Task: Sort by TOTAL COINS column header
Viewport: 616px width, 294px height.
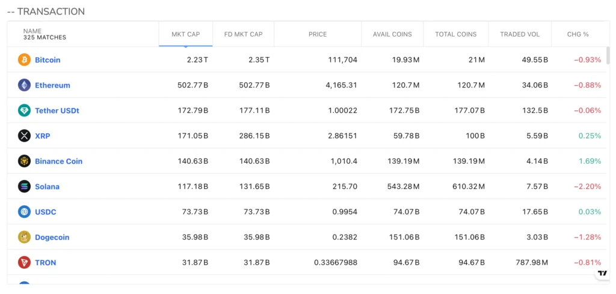Action: click(x=456, y=34)
